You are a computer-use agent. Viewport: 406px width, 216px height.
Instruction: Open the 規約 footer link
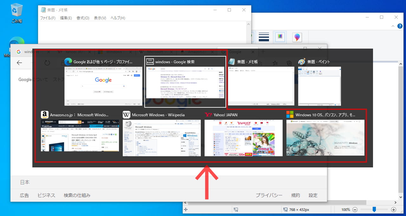(x=296, y=195)
